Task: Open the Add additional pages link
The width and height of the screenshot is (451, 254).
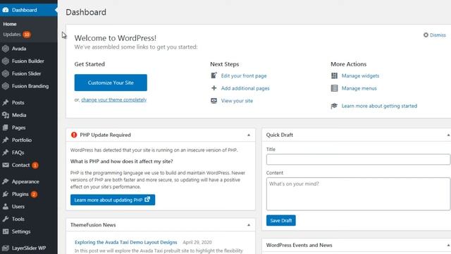Action: [245, 88]
